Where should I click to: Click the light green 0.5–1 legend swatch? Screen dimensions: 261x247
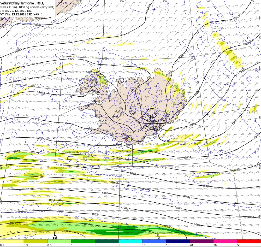click(x=60, y=241)
